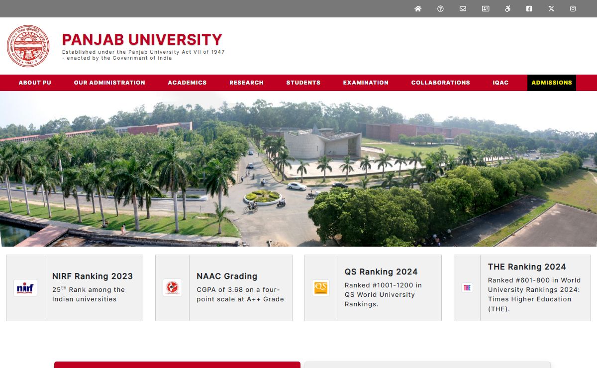Open accessibility wheelchair icon
The image size is (597, 368).
[507, 8]
